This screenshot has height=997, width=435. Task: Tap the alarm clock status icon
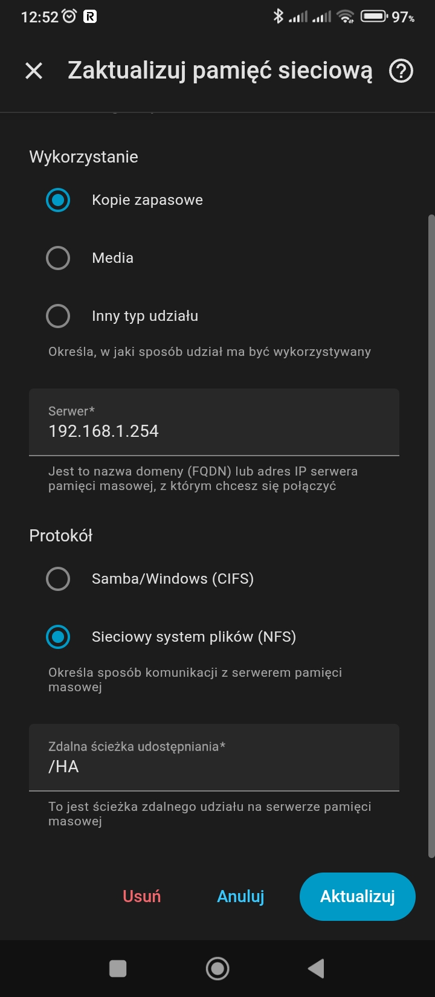click(69, 16)
